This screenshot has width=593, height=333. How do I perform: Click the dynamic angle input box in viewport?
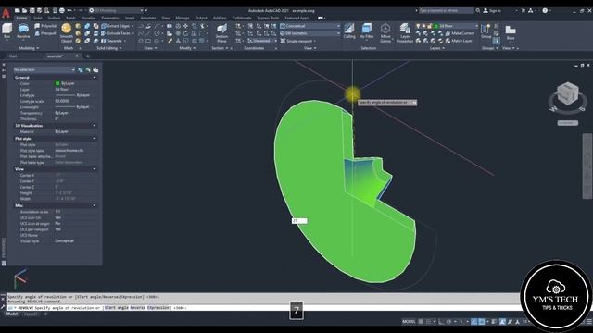[x=299, y=221]
